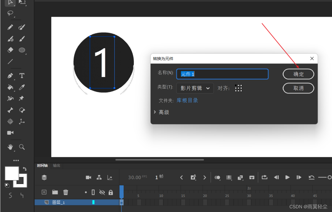Select the Camera tool in the toolbar
The image size is (332, 212).
click(10, 133)
